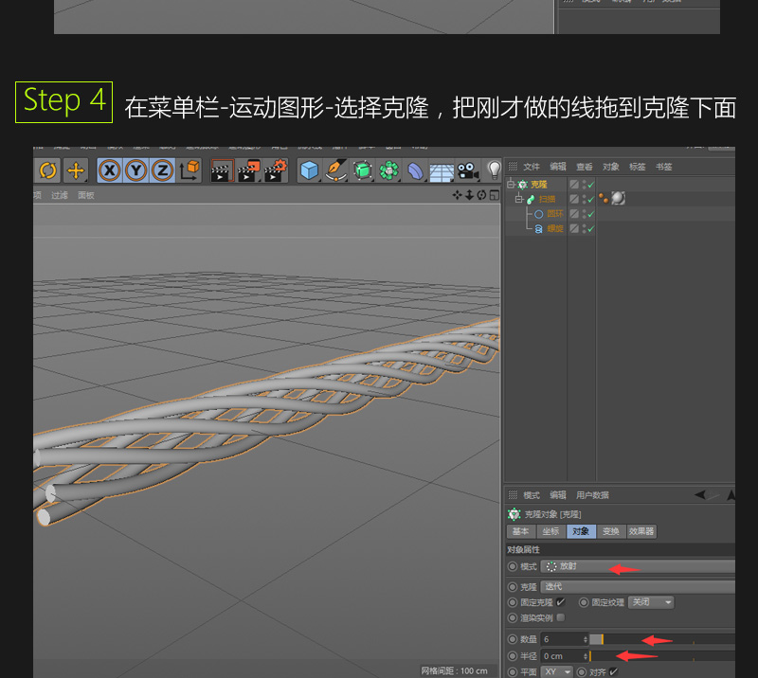Click viewport rotate-camera navigation icon
Screen dimensions: 758x678
point(481,195)
